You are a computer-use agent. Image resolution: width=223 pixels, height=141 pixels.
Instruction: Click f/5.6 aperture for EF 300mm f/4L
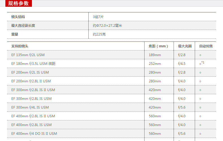tap(182, 107)
